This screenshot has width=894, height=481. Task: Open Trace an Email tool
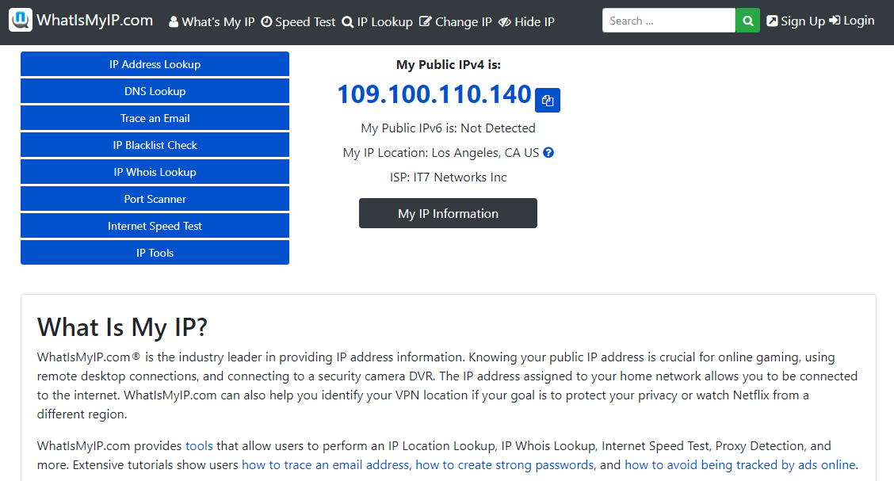click(155, 118)
